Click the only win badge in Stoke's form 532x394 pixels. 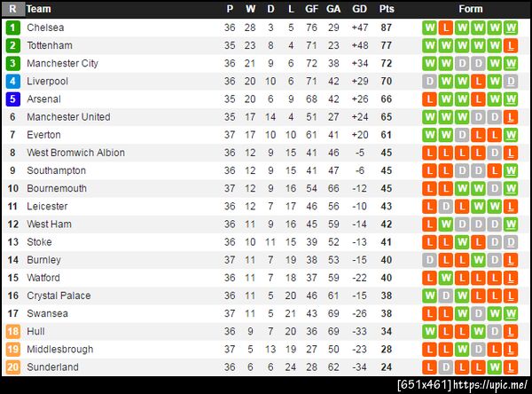pyautogui.click(x=462, y=241)
